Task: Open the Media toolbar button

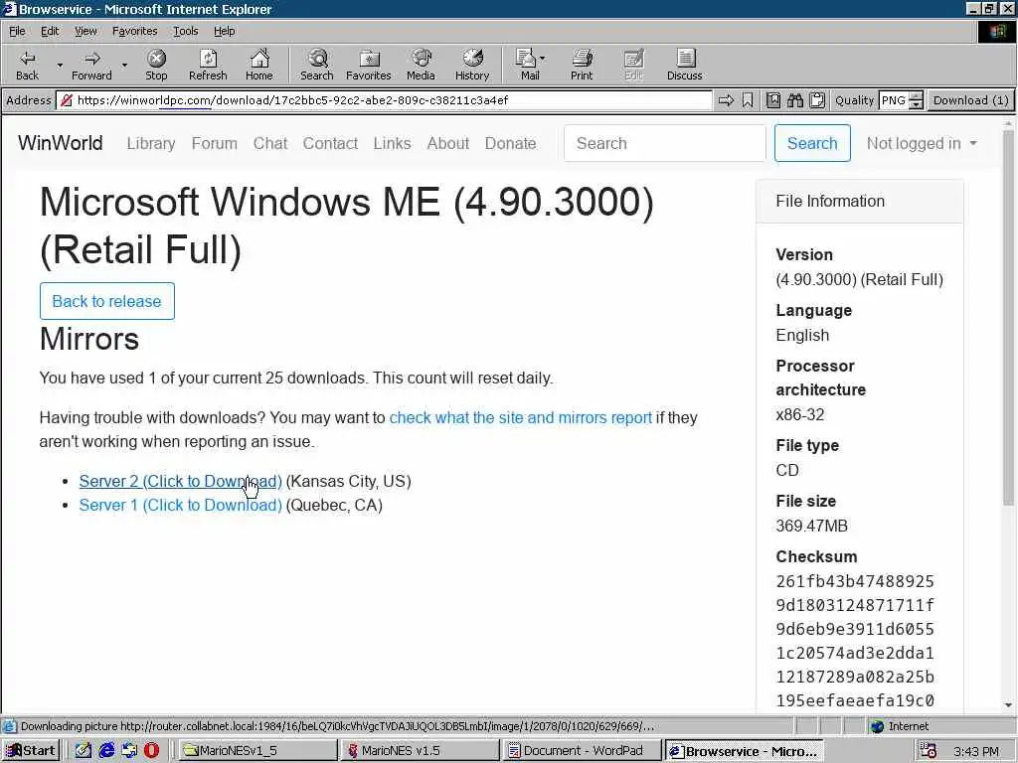Action: pos(421,65)
